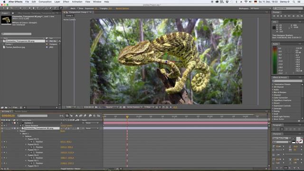The width and height of the screenshot is (304, 171).
Task: Click the Character panel fill color swatch
Action: (x=298, y=139)
